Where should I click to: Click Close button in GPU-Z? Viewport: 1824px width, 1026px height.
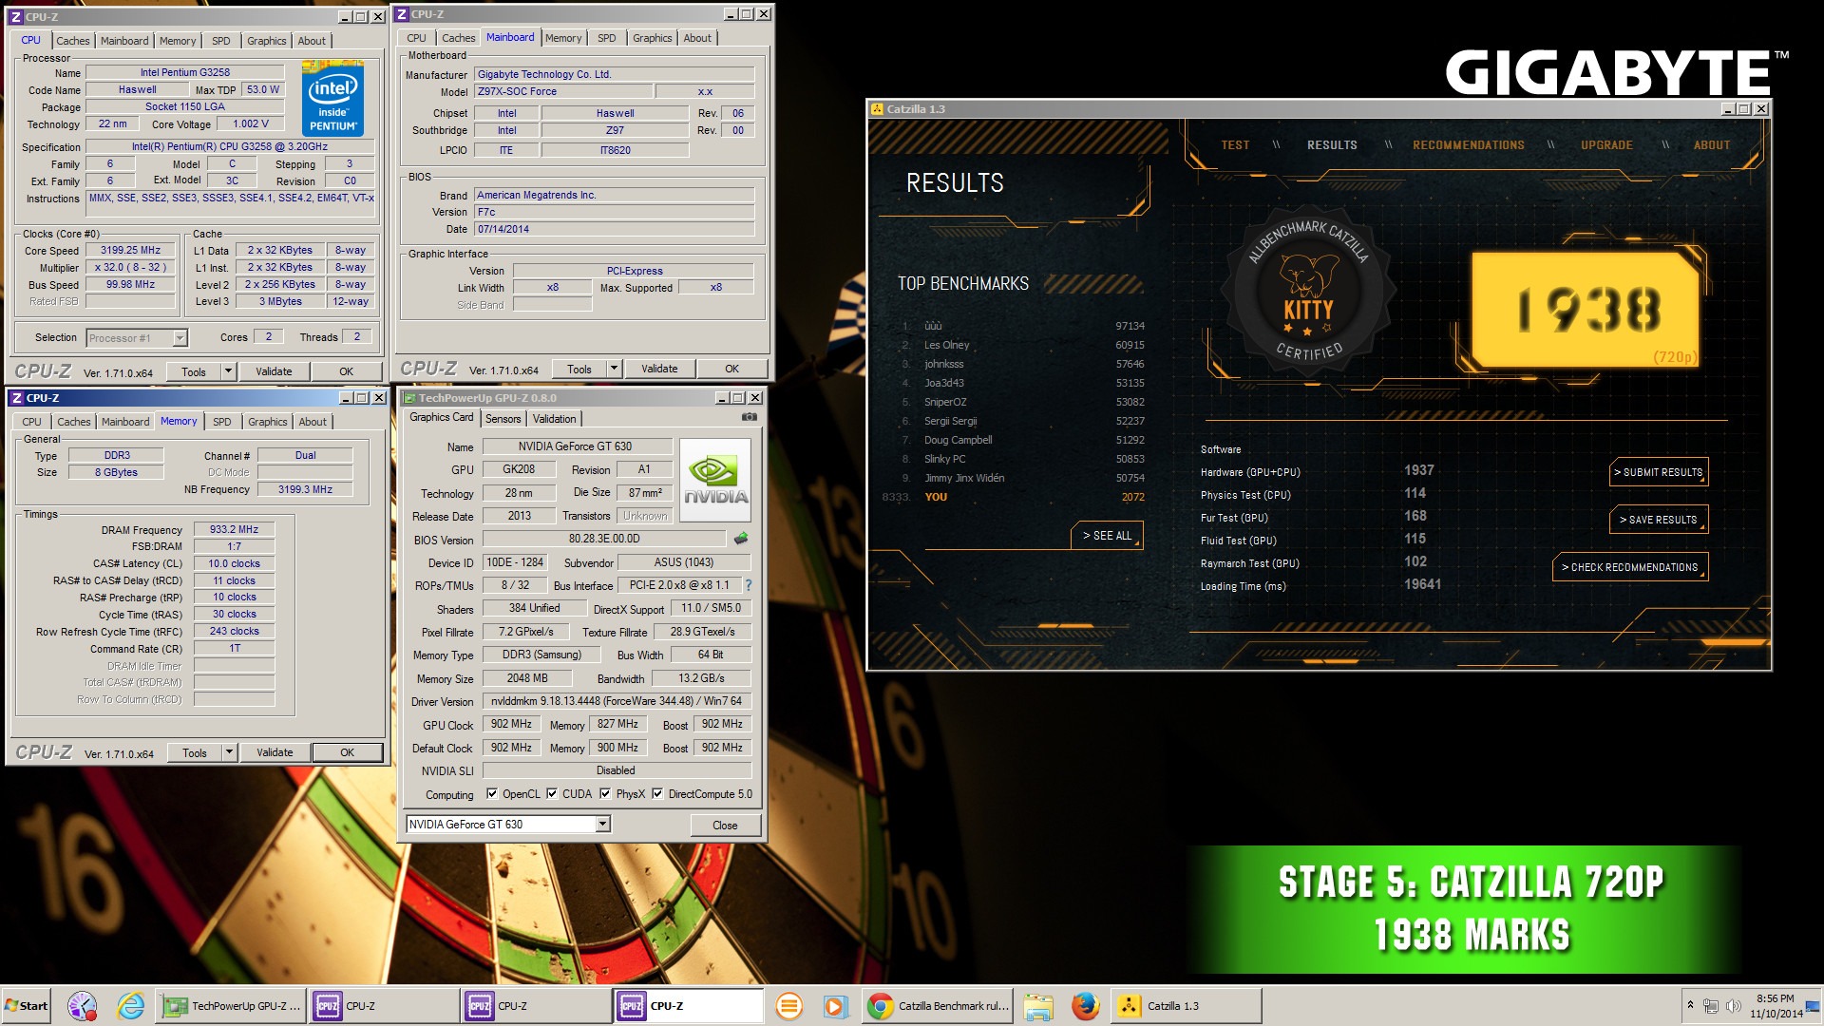coord(725,826)
